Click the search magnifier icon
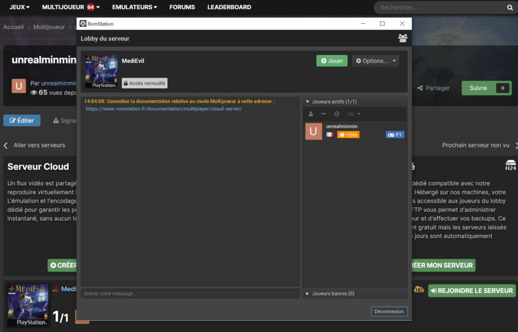Image resolution: width=518 pixels, height=332 pixels. 510,8
